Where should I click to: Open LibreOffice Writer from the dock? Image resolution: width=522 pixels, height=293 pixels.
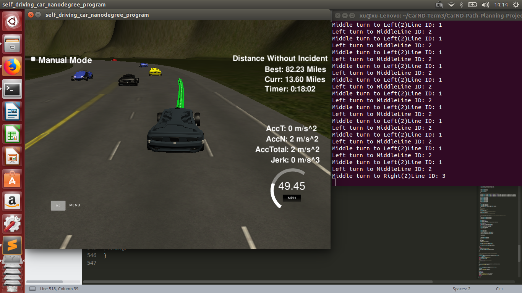tap(13, 111)
